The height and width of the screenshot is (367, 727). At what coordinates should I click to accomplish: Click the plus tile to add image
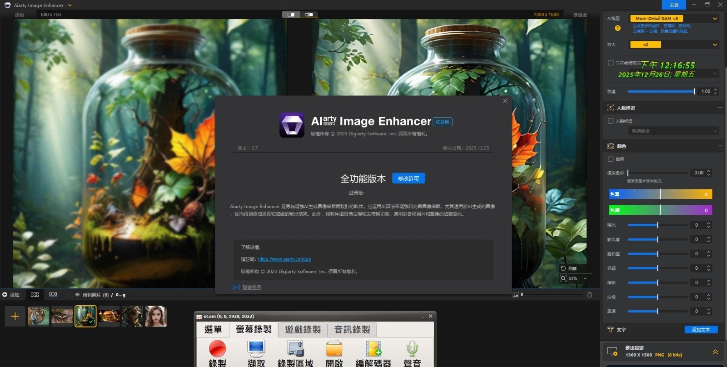tap(15, 316)
